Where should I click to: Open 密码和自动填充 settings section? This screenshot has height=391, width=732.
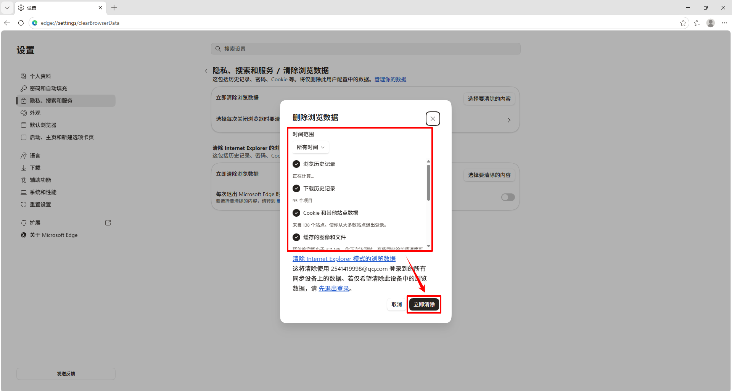[x=66, y=88]
